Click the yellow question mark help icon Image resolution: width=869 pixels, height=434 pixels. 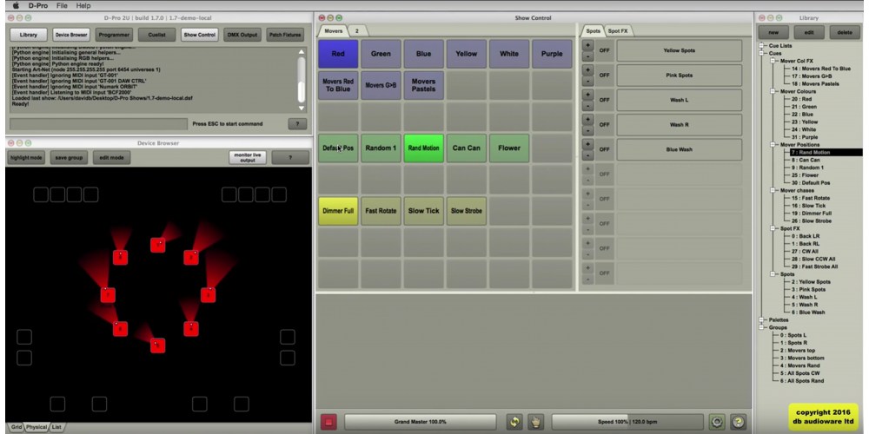738,422
